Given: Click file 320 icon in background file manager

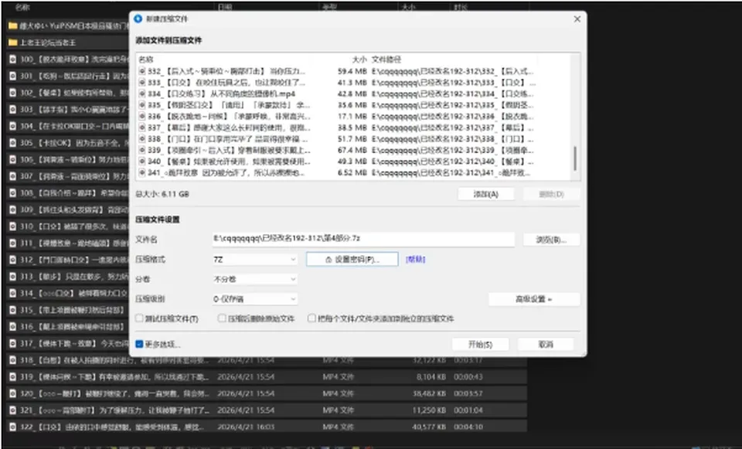Looking at the screenshot, I should (13, 393).
